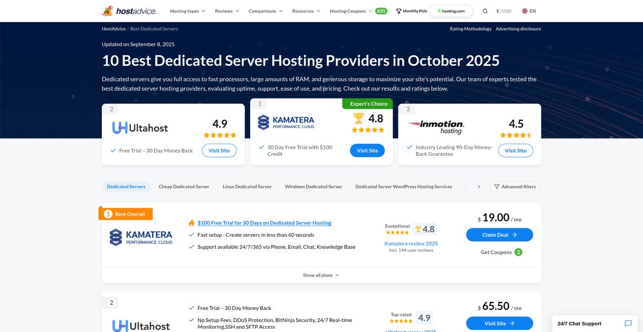Visit Site for Ultahost top card
The image size is (643, 332).
pos(219,150)
